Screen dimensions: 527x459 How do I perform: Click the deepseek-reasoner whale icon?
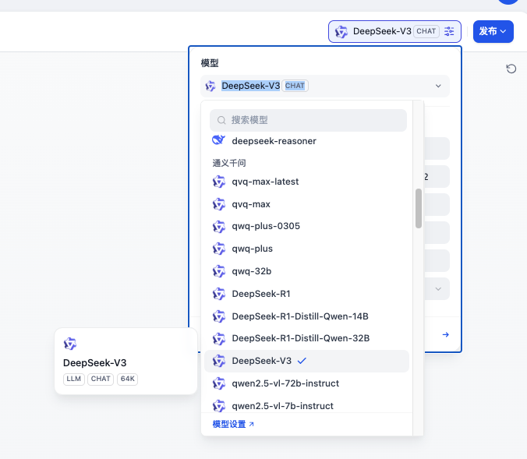coord(218,140)
